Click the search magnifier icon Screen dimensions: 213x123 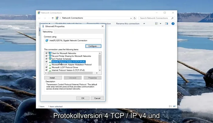(x=173, y=18)
